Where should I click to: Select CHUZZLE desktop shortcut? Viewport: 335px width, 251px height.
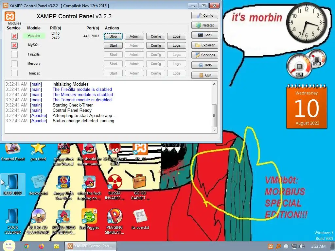click(x=115, y=155)
